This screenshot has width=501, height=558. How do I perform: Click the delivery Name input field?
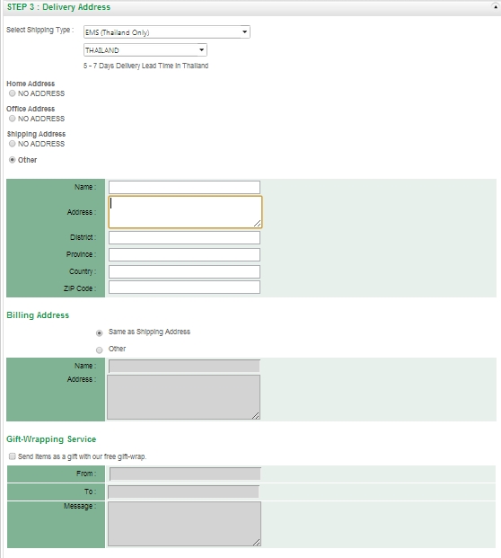(x=184, y=187)
